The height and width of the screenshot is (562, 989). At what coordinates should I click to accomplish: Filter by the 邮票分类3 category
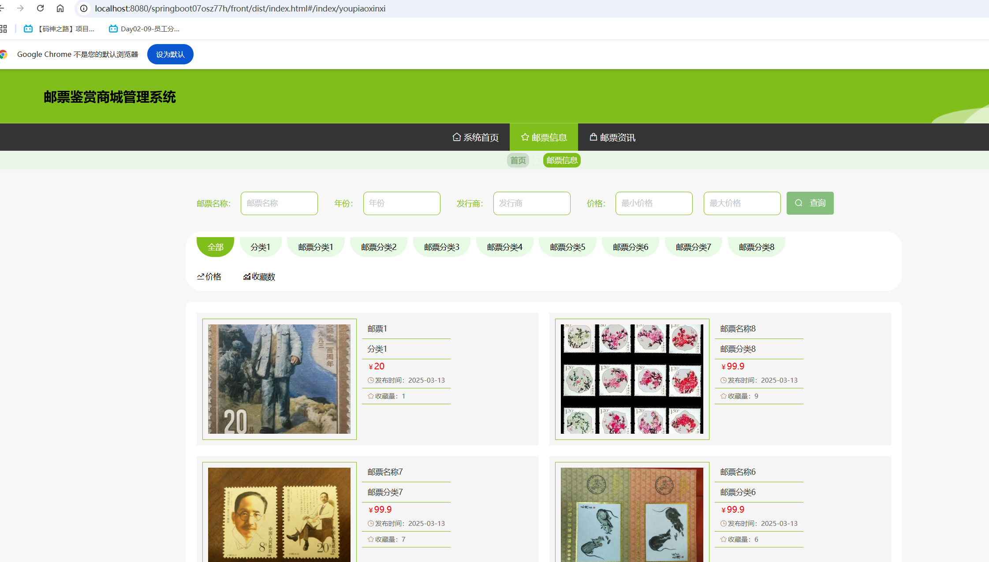click(x=441, y=247)
